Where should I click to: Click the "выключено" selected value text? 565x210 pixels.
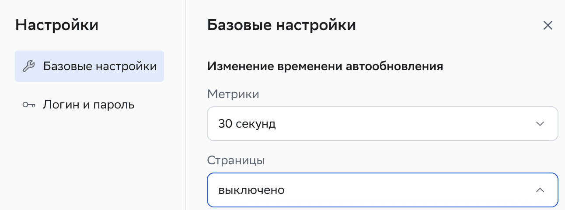pos(251,190)
